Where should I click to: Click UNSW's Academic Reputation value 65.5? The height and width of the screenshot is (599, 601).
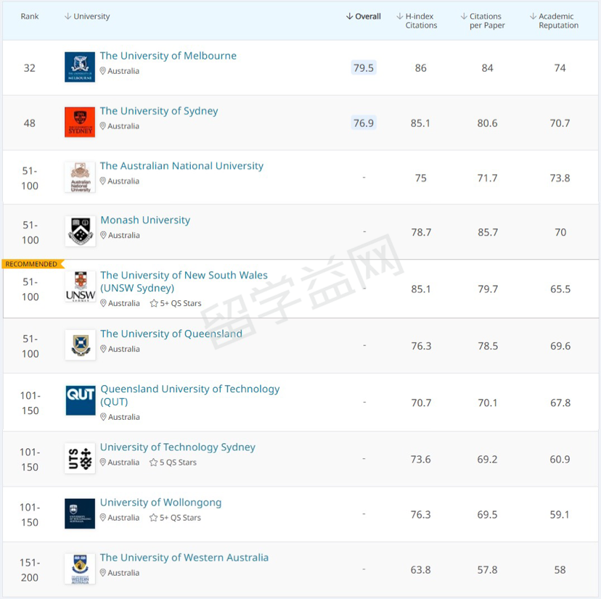(560, 289)
